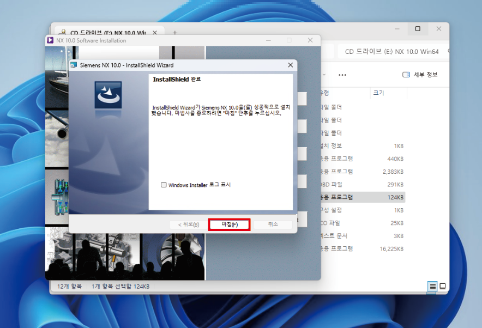Maximize the File Explorer window

[x=418, y=28]
